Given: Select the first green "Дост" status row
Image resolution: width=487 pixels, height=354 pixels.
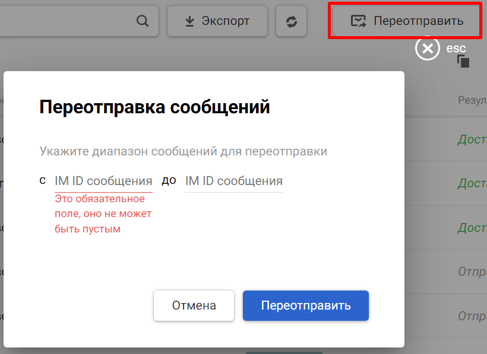Looking at the screenshot, I should (x=472, y=139).
